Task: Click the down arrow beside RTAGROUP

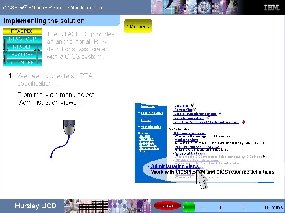Action: pyautogui.click(x=6, y=46)
